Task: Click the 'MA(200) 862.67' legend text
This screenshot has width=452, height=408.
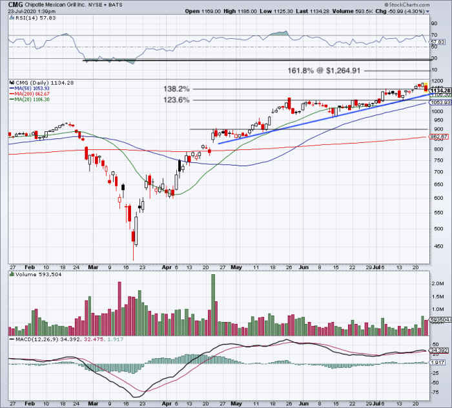Action: coord(32,94)
